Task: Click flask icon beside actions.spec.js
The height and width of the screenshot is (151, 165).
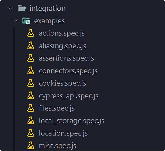Action: pos(31,33)
